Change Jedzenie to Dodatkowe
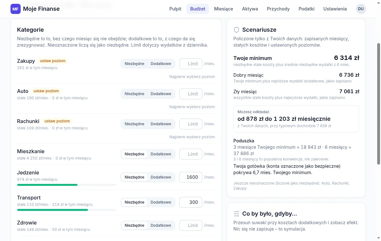 click(161, 177)
